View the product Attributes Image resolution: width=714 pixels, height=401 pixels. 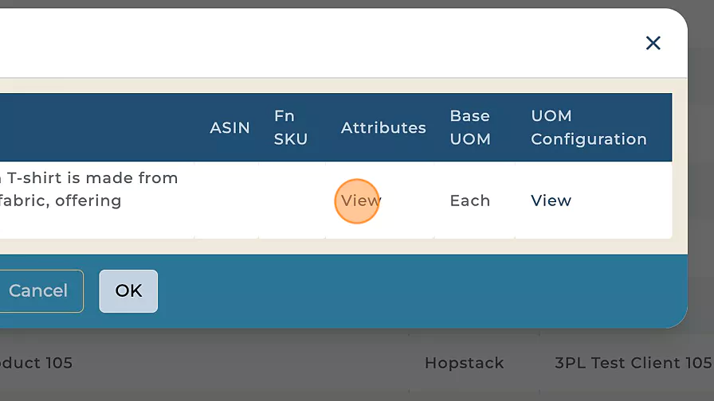pyautogui.click(x=360, y=200)
